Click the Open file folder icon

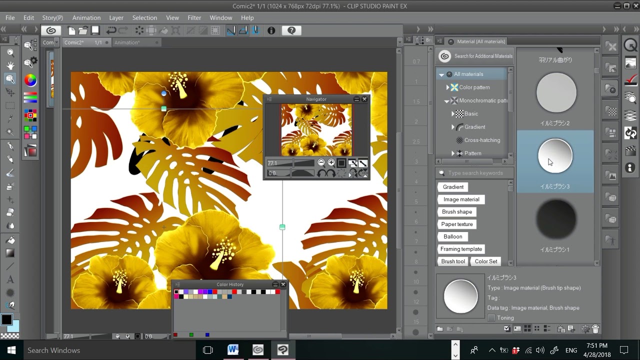[83, 30]
